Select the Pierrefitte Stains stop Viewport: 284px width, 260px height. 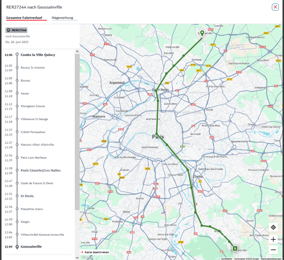click(32, 209)
